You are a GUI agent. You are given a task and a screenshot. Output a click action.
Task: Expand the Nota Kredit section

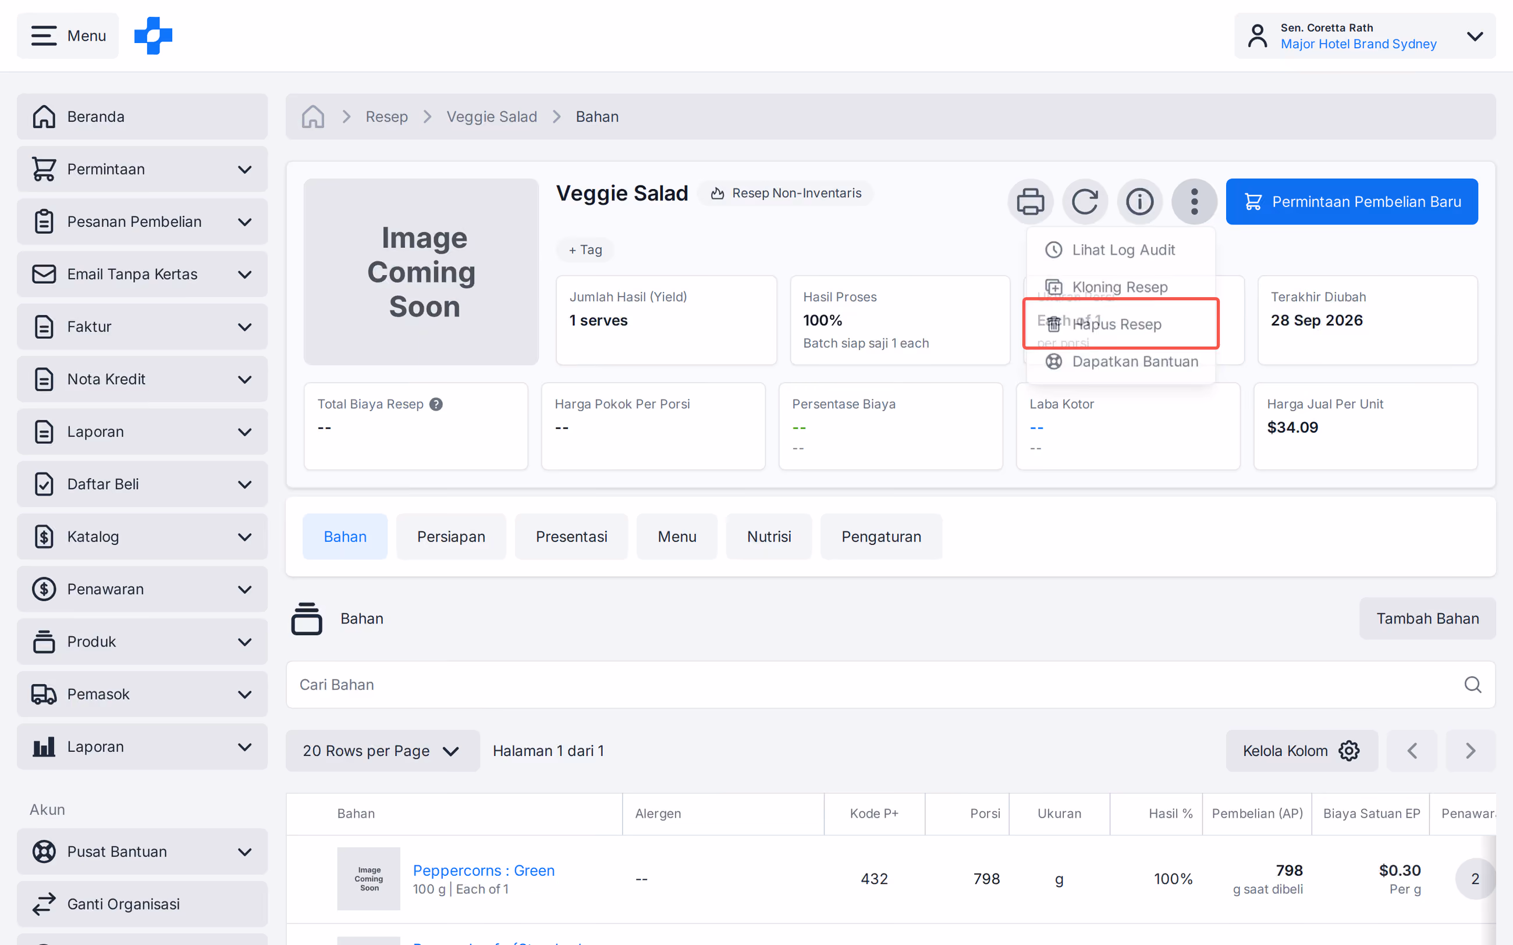[x=143, y=379]
